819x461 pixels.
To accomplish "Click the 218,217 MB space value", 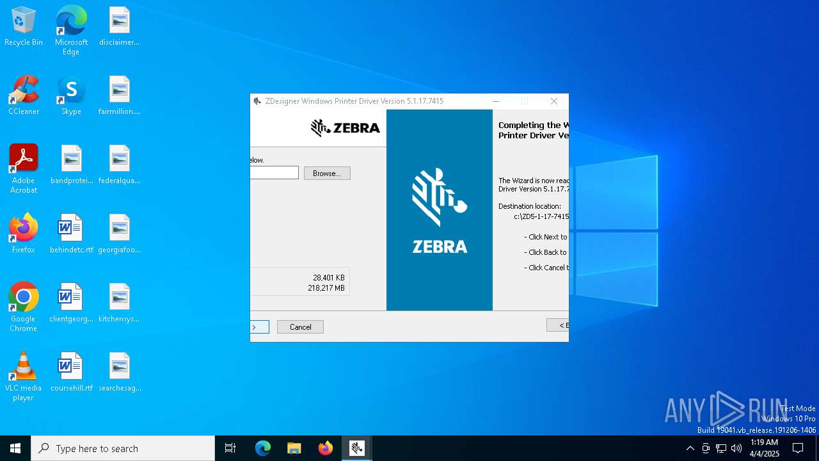I will click(326, 289).
